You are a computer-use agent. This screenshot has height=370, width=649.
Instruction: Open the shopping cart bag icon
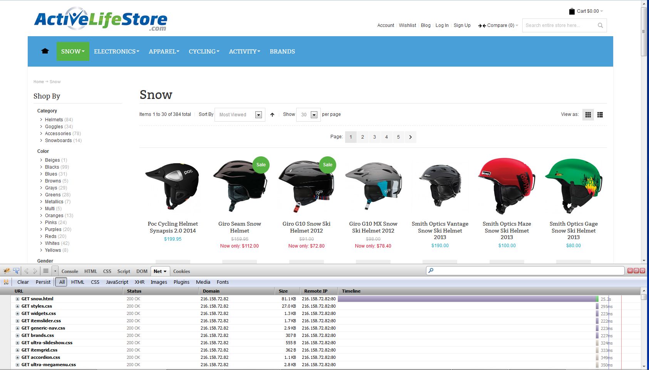pyautogui.click(x=572, y=11)
